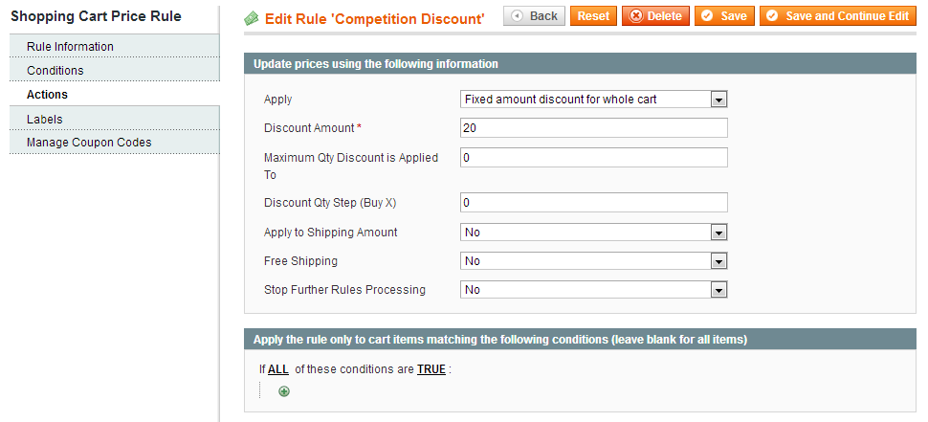Select the Actions tab
The width and height of the screenshot is (928, 422).
coord(48,95)
